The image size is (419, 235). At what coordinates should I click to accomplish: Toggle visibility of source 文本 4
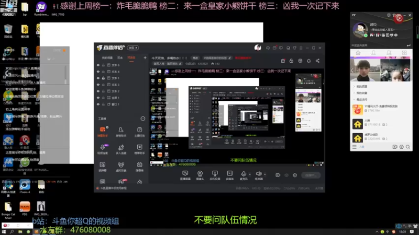(98, 72)
